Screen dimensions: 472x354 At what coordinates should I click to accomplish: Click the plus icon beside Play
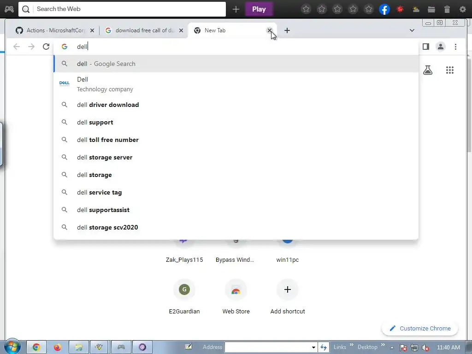coord(236,9)
